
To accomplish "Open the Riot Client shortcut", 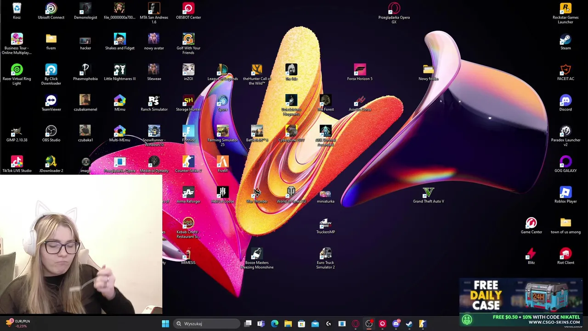I will [x=565, y=256].
